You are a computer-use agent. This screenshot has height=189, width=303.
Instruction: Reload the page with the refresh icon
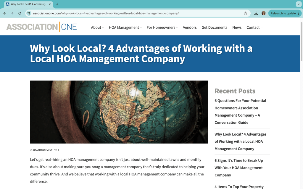[x=20, y=13]
